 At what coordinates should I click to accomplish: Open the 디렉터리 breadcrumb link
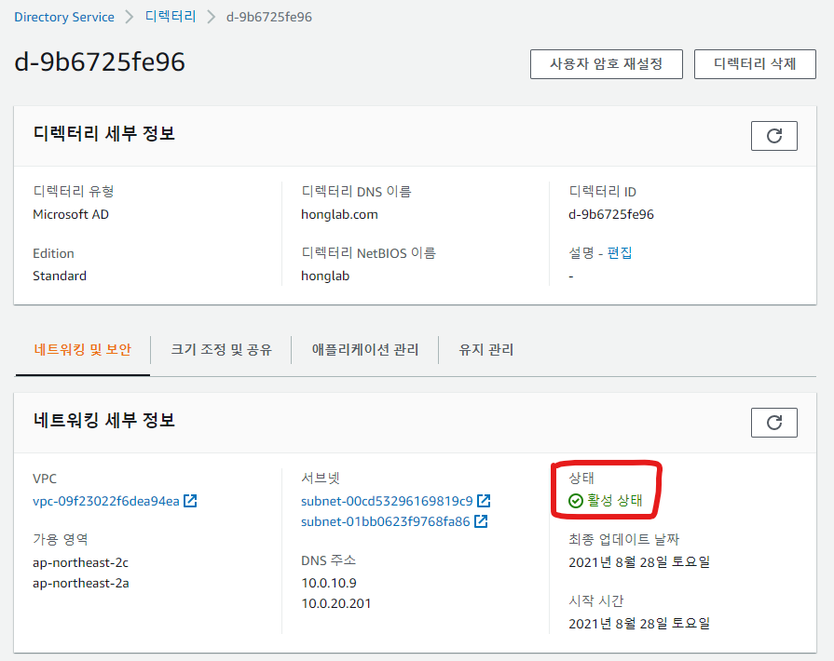pyautogui.click(x=171, y=17)
